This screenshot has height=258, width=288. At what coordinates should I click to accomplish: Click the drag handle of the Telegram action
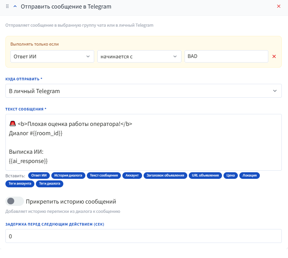(x=7, y=7)
